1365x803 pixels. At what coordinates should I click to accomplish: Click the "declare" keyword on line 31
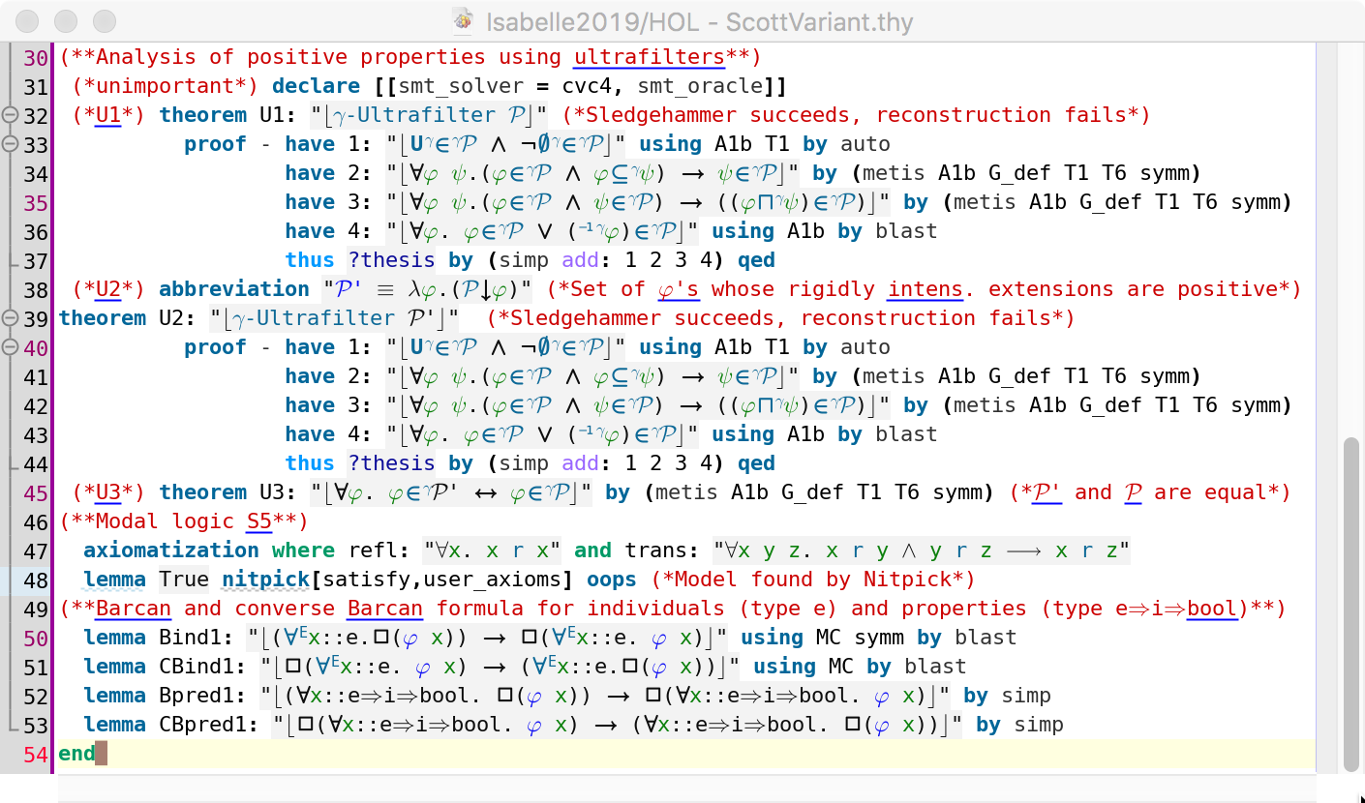(310, 86)
